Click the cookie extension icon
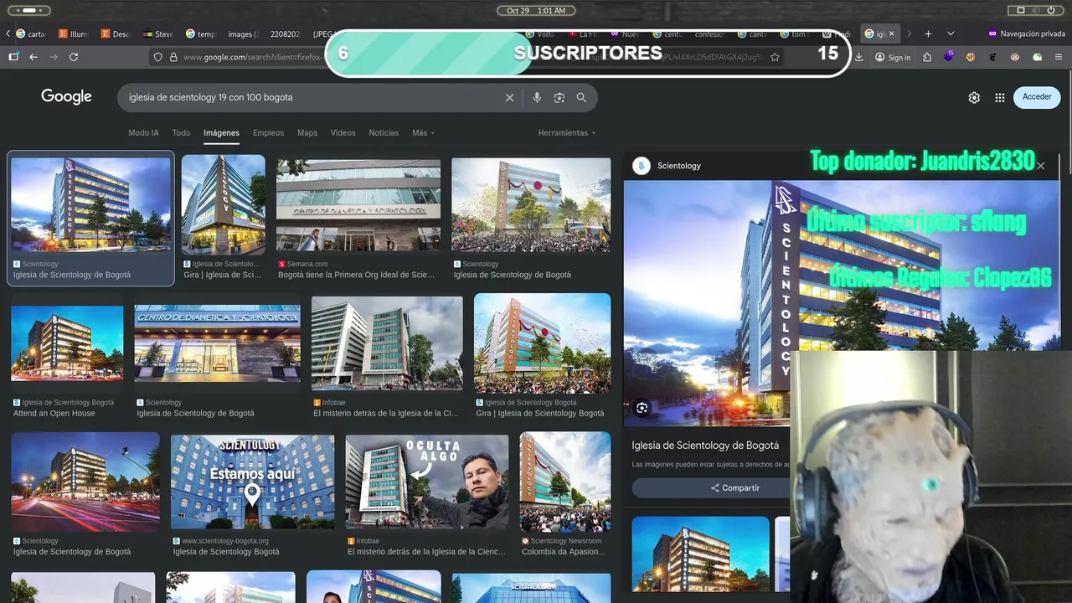Viewport: 1072px width, 603px height. tap(971, 57)
